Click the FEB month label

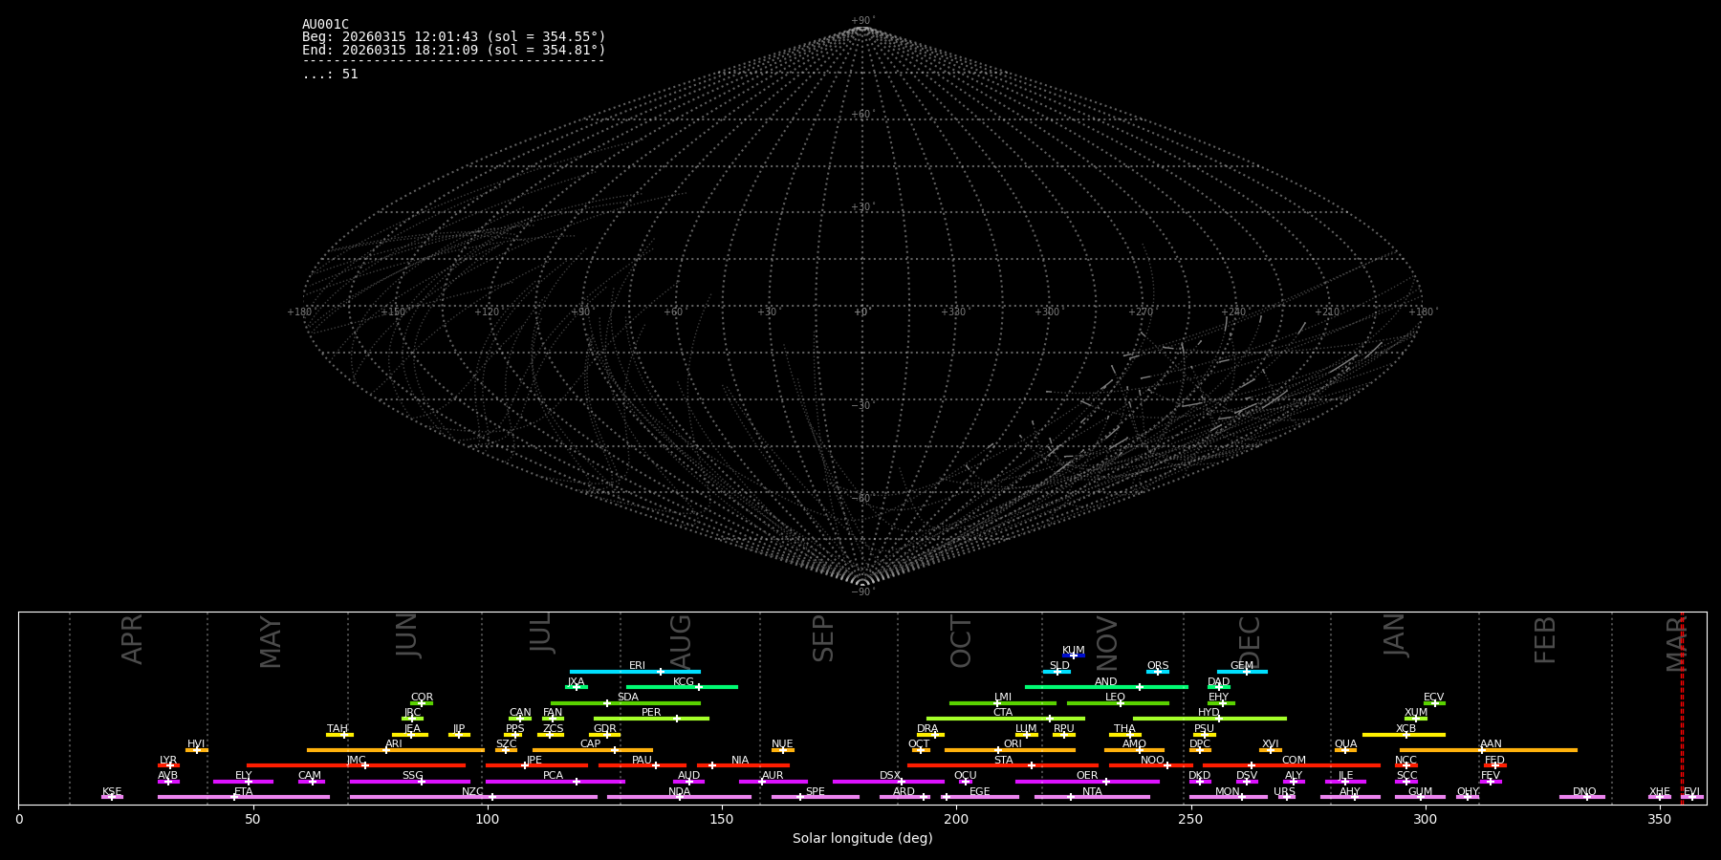[1545, 640]
